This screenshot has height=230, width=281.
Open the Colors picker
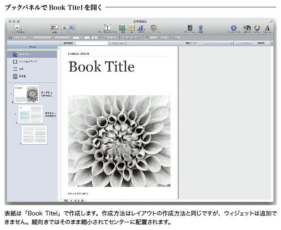click(x=257, y=28)
